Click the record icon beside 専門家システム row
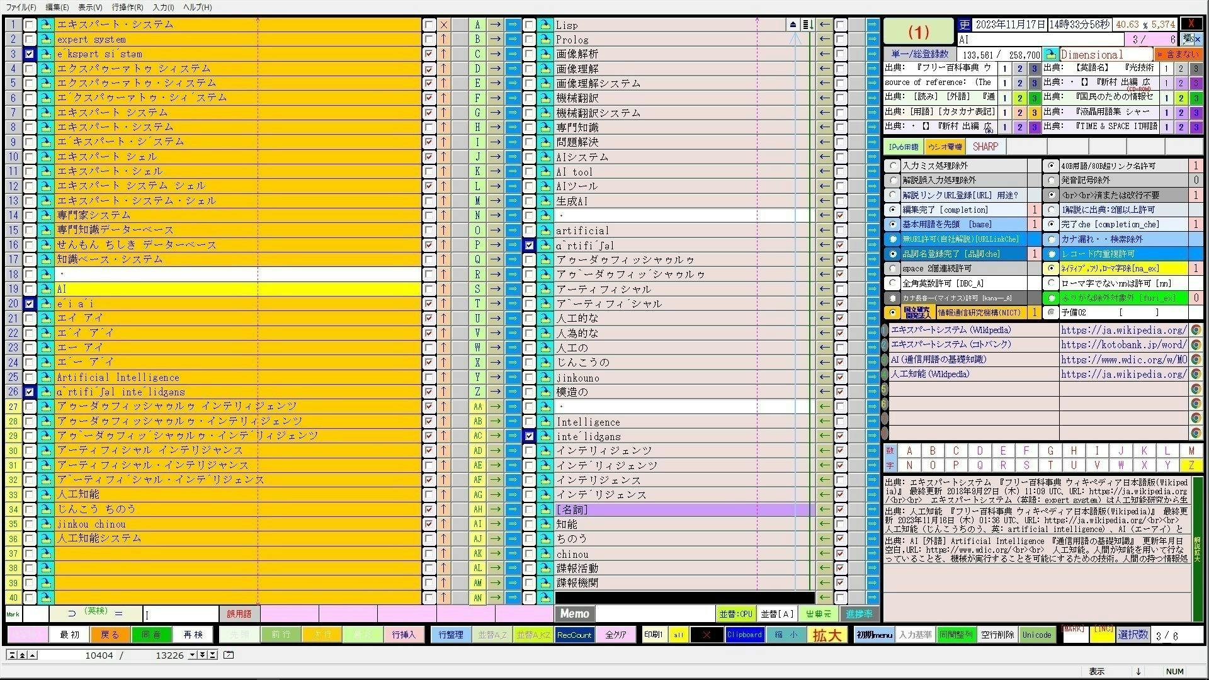 [45, 215]
